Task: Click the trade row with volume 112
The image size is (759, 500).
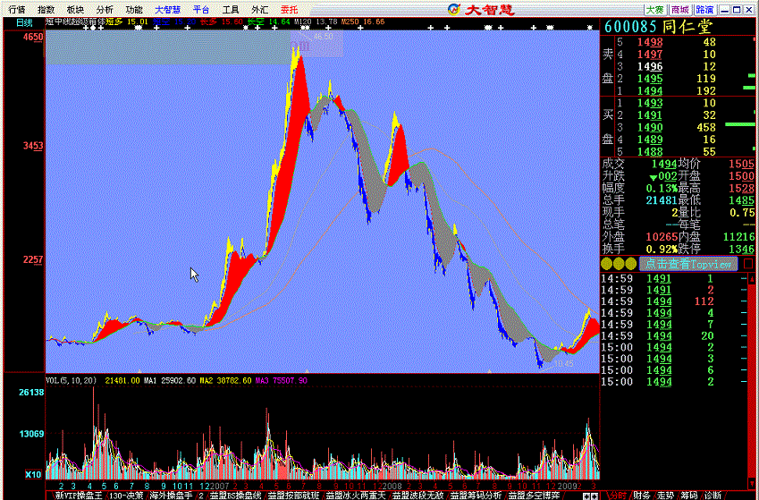Action: [674, 301]
